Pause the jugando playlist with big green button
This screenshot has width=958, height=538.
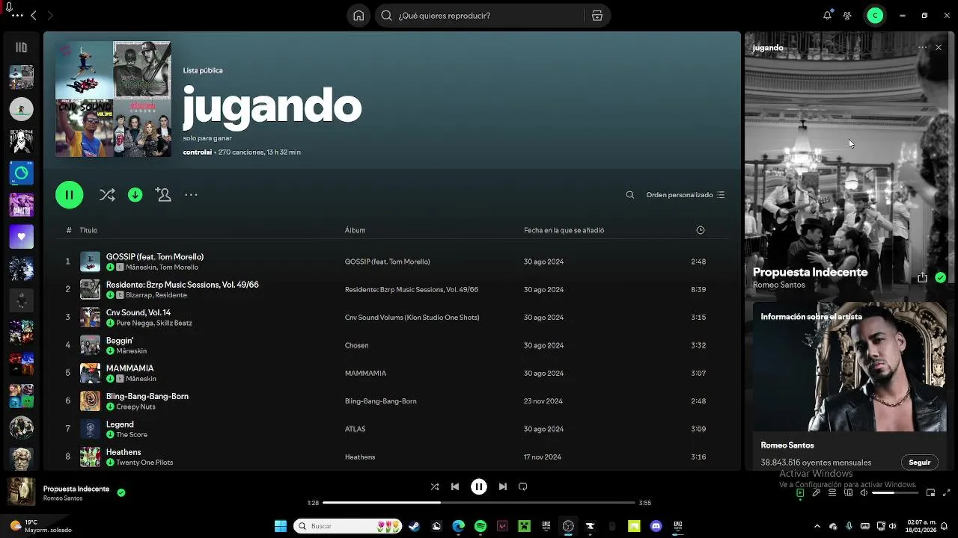tap(69, 195)
